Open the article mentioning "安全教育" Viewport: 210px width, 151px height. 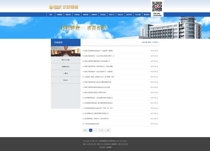pyautogui.click(x=98, y=51)
